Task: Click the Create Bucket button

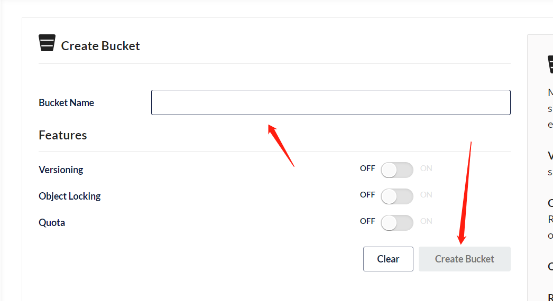Action: [464, 259]
